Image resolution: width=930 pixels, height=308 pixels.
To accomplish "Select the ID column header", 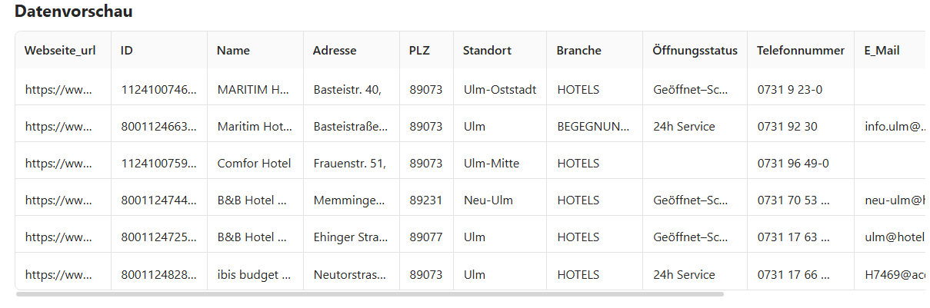I will 159,51.
